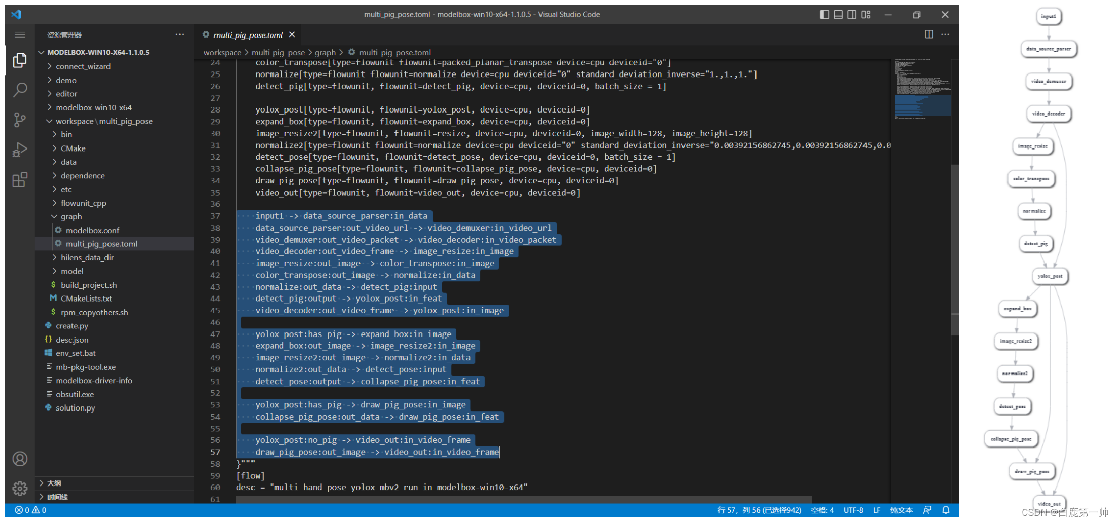Toggle secondary side bar layout icon

pos(852,15)
